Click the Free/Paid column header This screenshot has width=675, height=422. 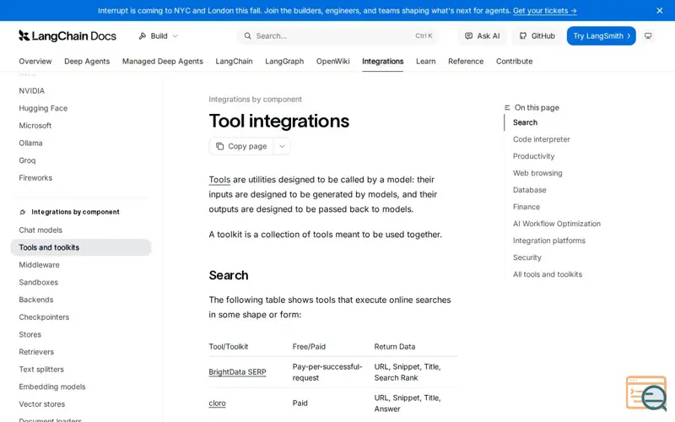[309, 347]
